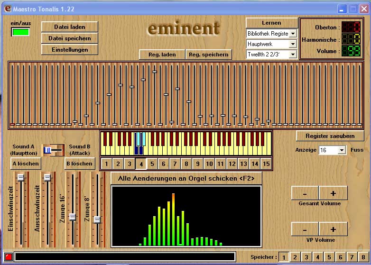Click the Einschwingzeit slider handle
371x265 pixels.
pyautogui.click(x=20, y=177)
